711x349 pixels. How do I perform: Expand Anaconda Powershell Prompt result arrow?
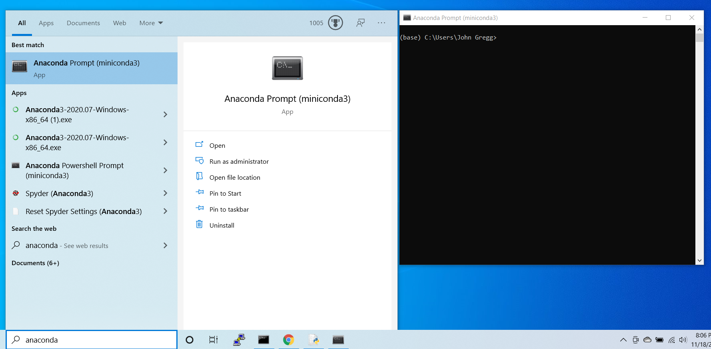165,171
